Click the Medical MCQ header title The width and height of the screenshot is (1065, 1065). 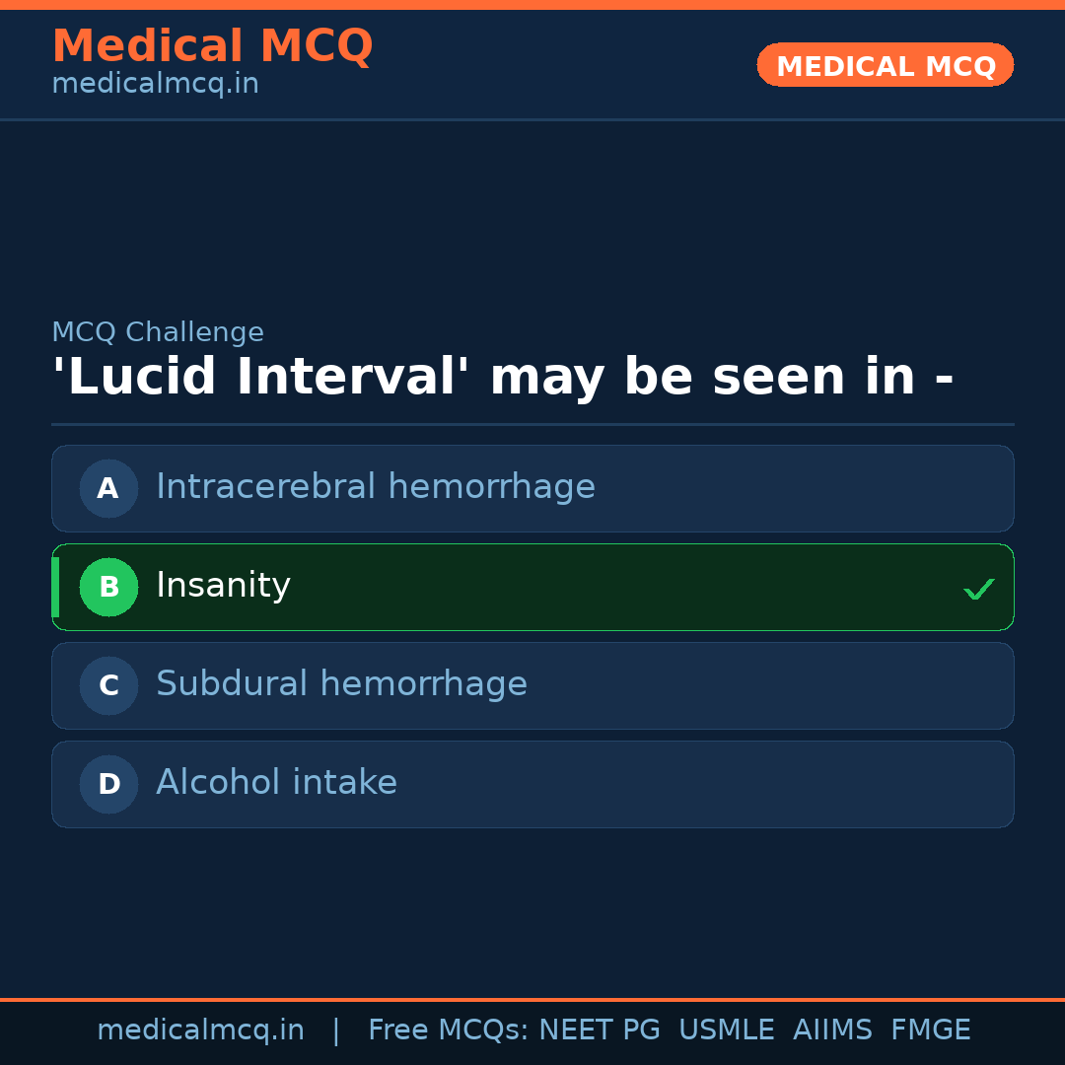click(212, 46)
